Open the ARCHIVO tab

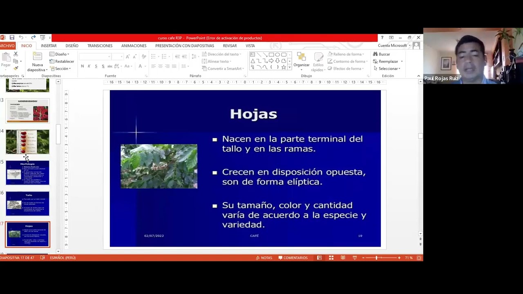coord(7,46)
